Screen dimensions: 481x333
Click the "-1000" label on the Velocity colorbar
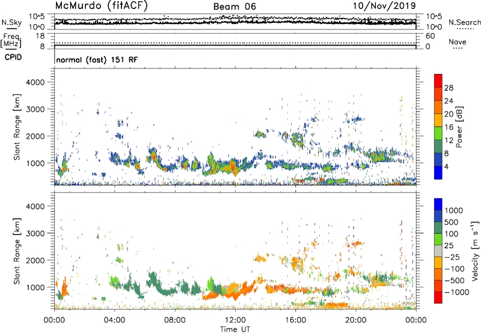(x=457, y=292)
